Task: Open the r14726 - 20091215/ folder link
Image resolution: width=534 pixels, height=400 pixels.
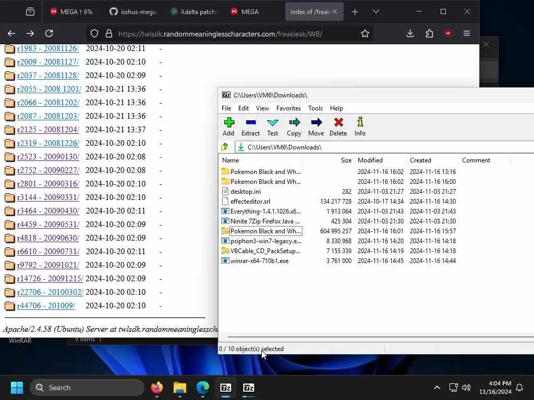Action: (x=50, y=278)
